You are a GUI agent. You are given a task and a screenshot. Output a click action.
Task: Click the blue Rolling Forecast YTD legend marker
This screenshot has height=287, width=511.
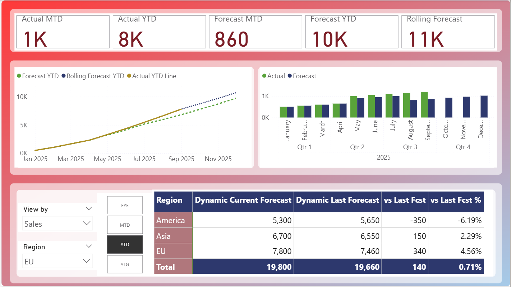64,76
